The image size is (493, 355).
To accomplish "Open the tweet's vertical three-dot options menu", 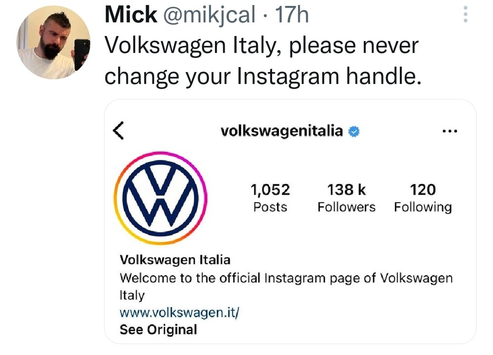I will [x=464, y=14].
